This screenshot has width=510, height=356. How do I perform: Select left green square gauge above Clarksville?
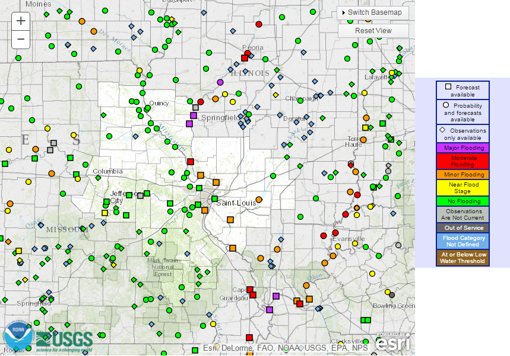tap(363, 320)
